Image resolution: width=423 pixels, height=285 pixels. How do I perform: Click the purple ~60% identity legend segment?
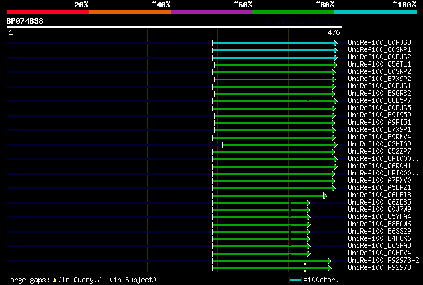coord(211,12)
